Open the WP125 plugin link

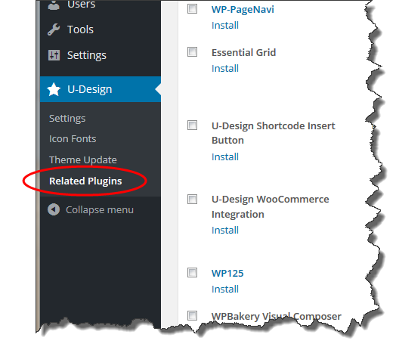pyautogui.click(x=227, y=274)
